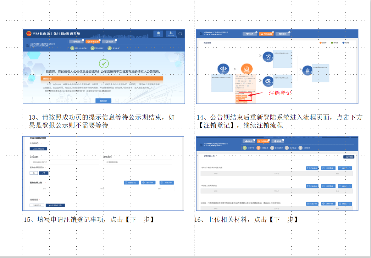Click 微信扫一扫 in step 15 营业执照上传 row
The image size is (371, 258).
pos(131,182)
